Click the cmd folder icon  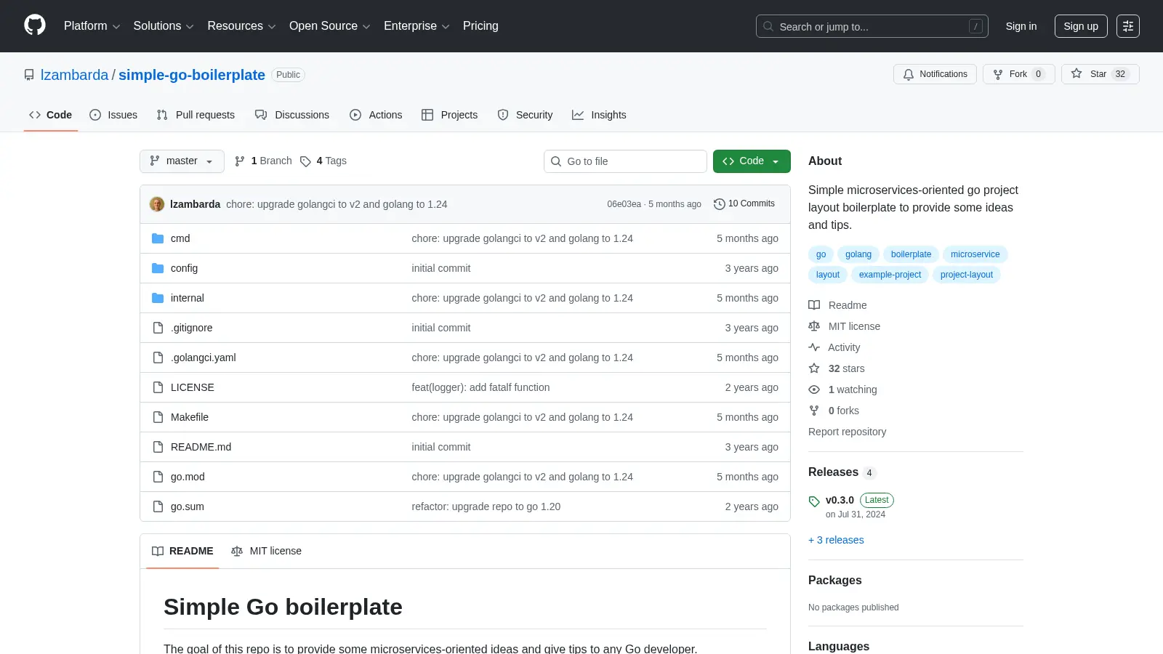(158, 238)
